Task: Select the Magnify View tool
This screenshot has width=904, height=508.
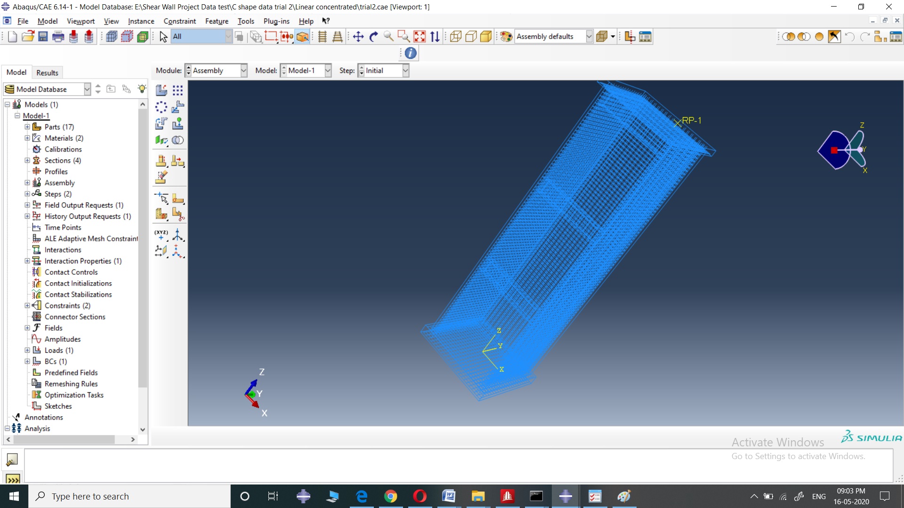Action: 388,36
